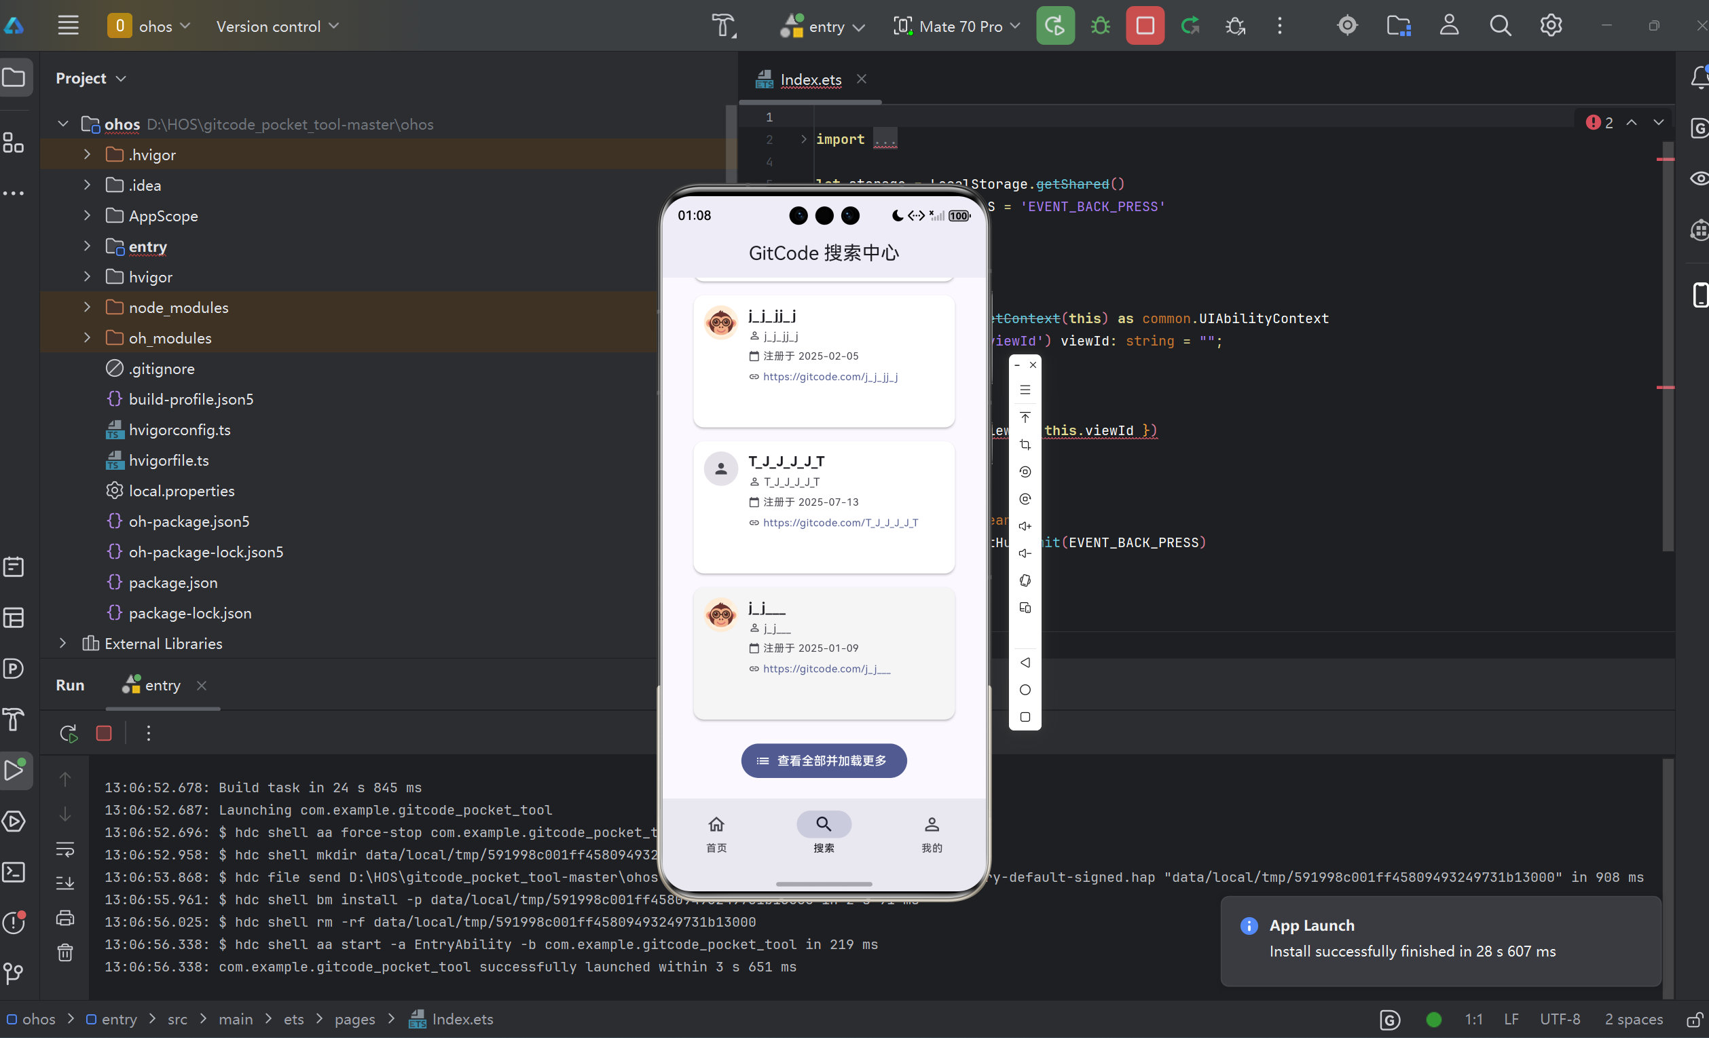The image size is (1709, 1038).
Task: Clear the Run console with trash icon
Action: point(65,952)
